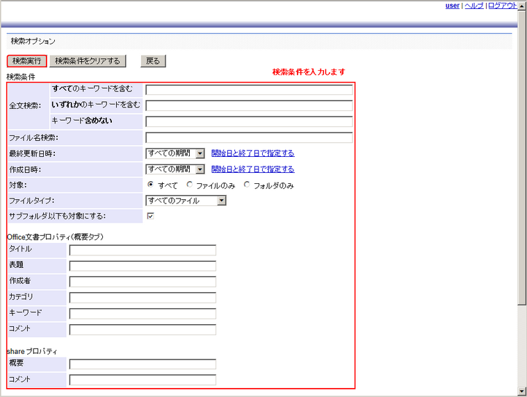
Task: Choose the フォルダのみ radio option
Action: click(x=247, y=185)
